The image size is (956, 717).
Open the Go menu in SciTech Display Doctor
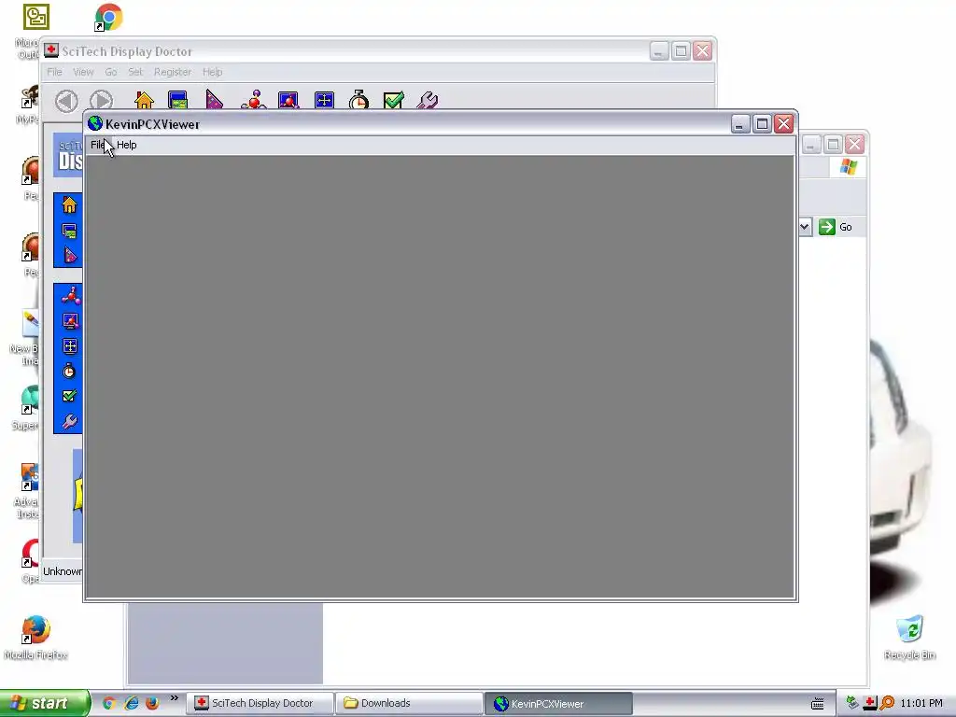click(110, 72)
